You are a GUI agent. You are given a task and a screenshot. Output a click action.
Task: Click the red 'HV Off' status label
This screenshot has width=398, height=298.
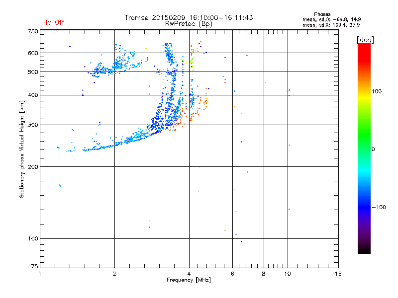point(54,22)
